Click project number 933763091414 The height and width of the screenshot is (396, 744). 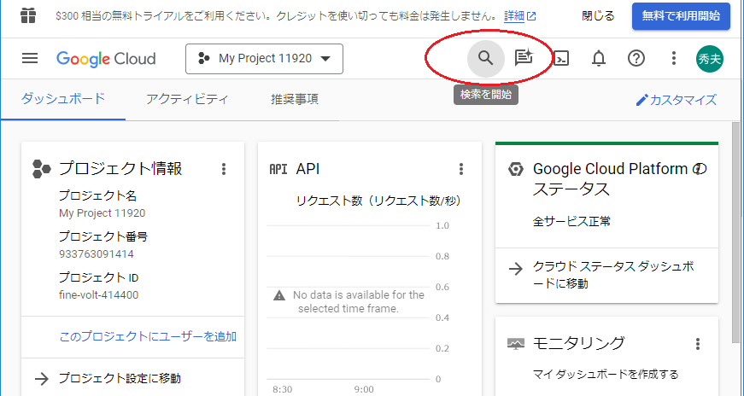point(97,254)
